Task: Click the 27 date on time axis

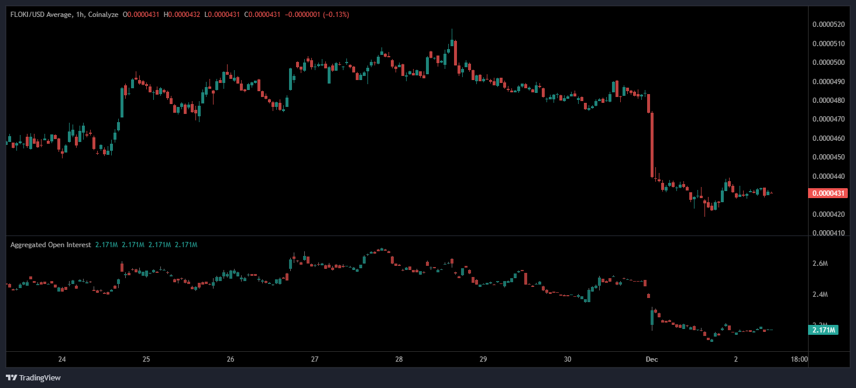Action: click(x=315, y=359)
